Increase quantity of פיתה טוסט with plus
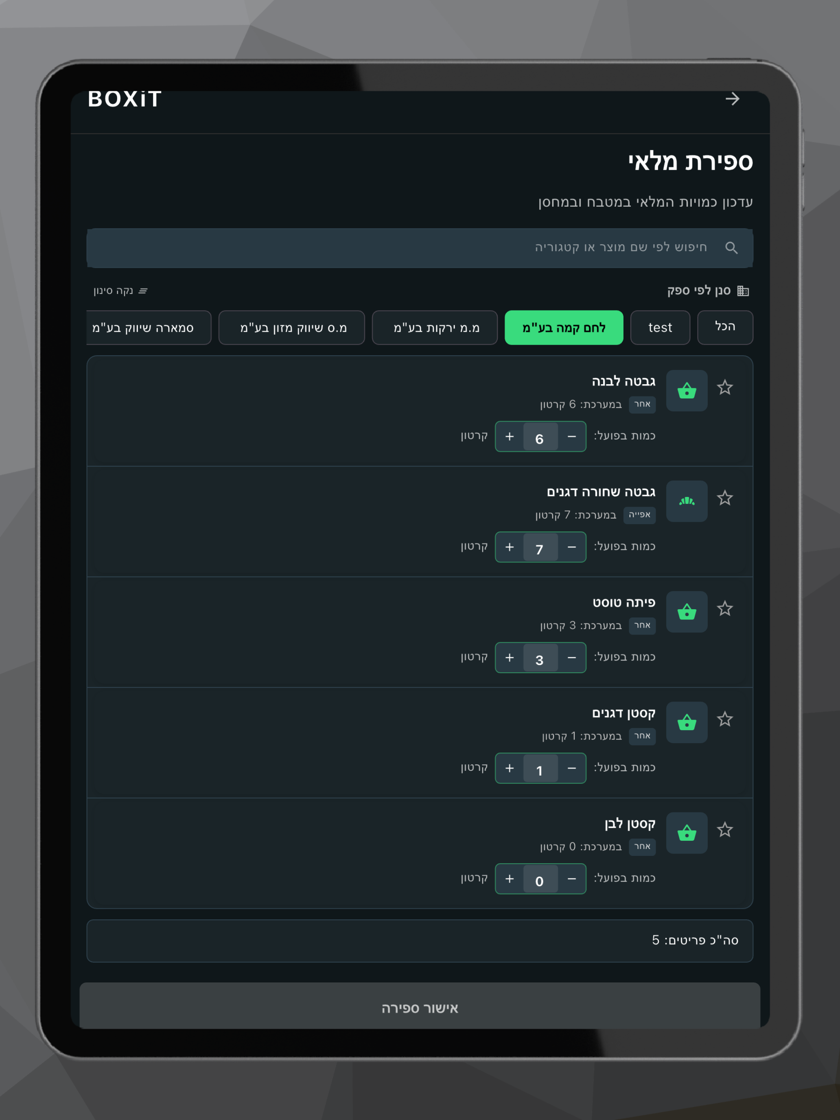Image resolution: width=840 pixels, height=1120 pixels. point(510,657)
